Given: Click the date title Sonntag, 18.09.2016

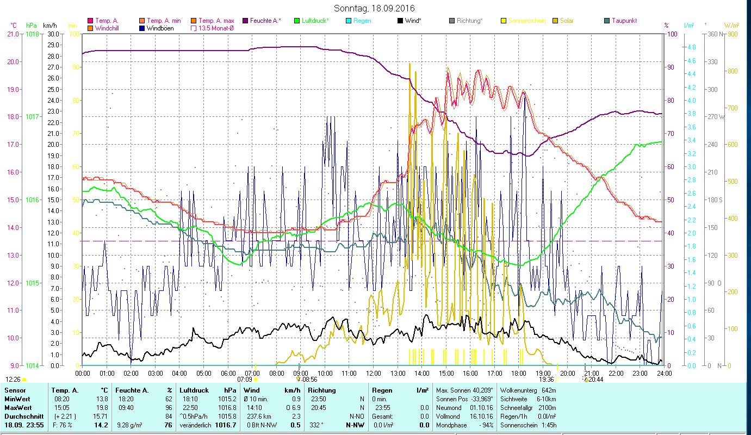Looking at the screenshot, I should 375,8.
